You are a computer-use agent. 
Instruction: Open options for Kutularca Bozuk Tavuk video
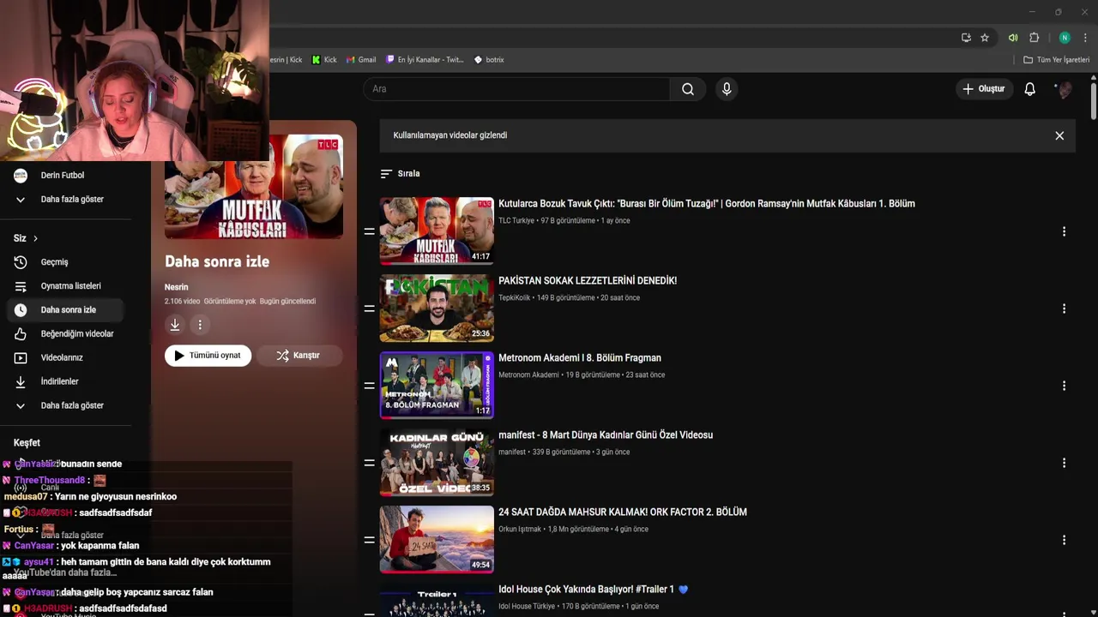click(1064, 231)
